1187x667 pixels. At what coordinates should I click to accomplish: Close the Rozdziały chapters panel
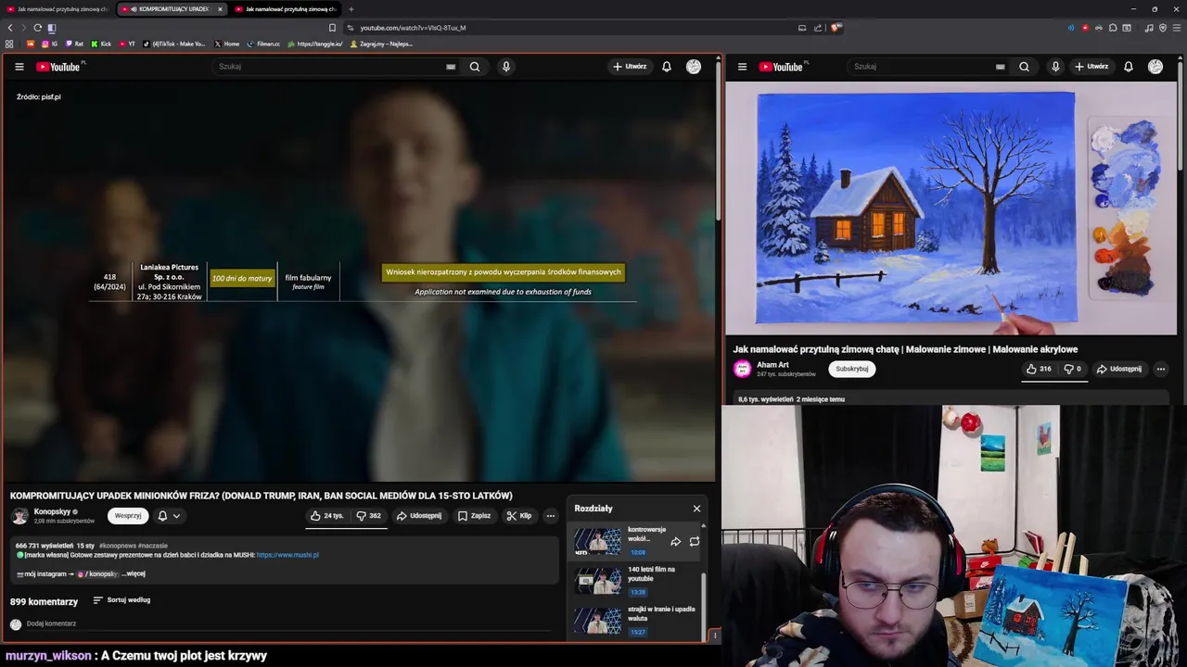(696, 509)
